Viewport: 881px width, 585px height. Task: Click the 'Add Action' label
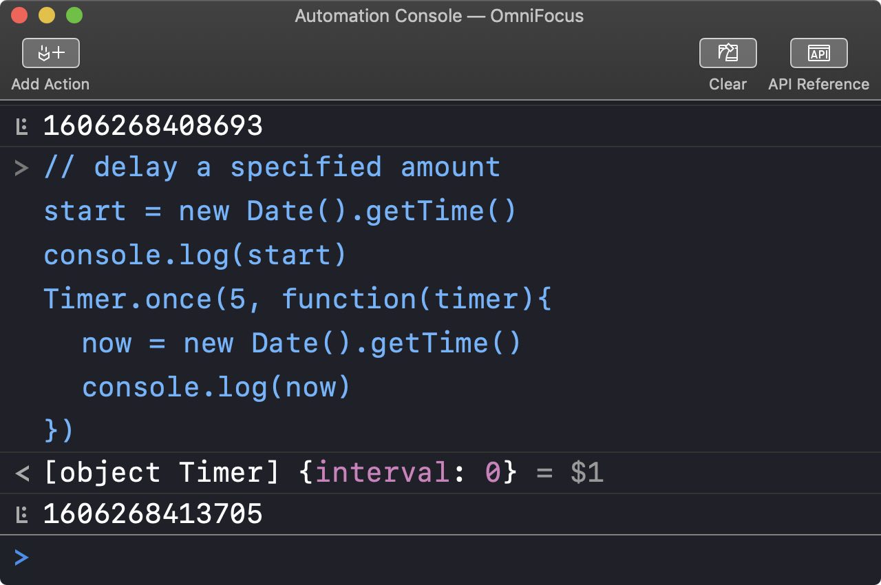pyautogui.click(x=50, y=84)
